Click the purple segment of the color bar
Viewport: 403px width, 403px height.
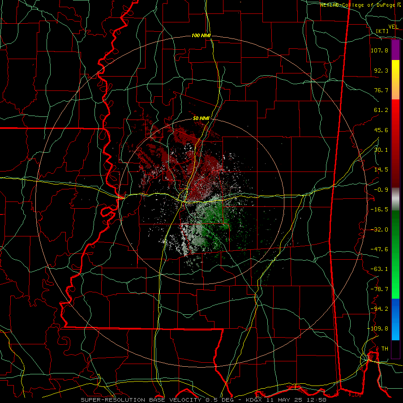click(395, 50)
